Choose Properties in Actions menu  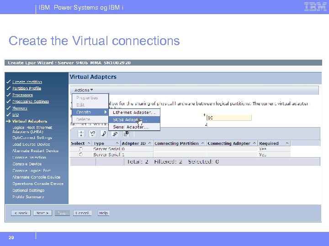[90, 97]
